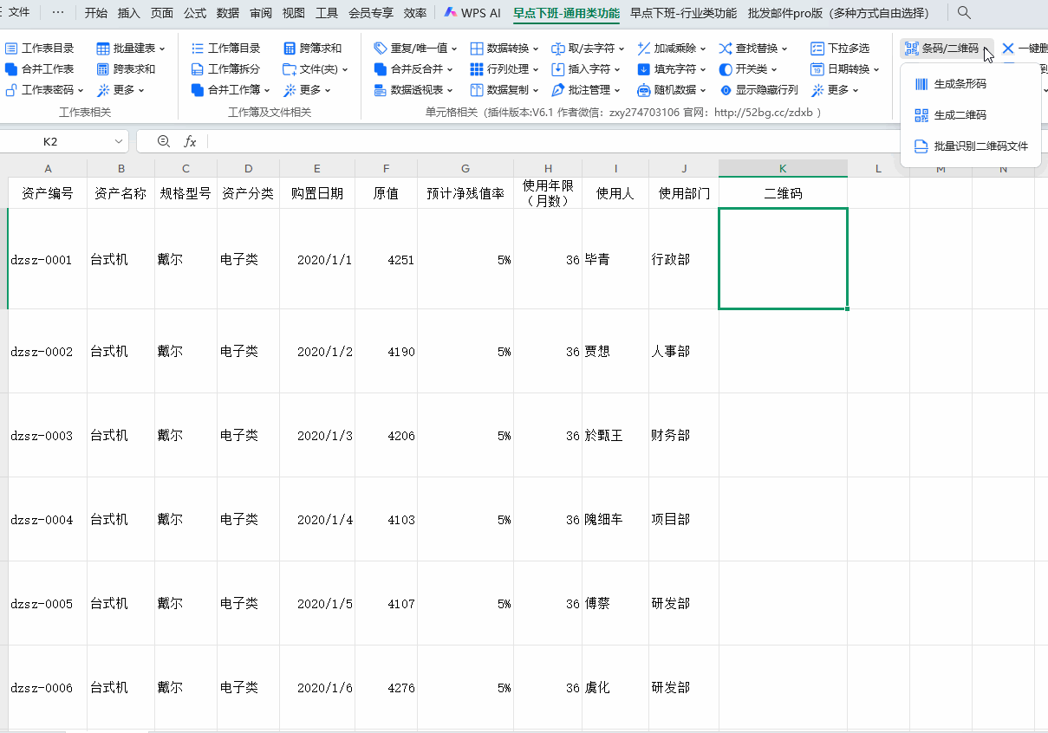The height and width of the screenshot is (733, 1048).
Task: Click 显示隐藏行列 icon
Action: click(726, 90)
